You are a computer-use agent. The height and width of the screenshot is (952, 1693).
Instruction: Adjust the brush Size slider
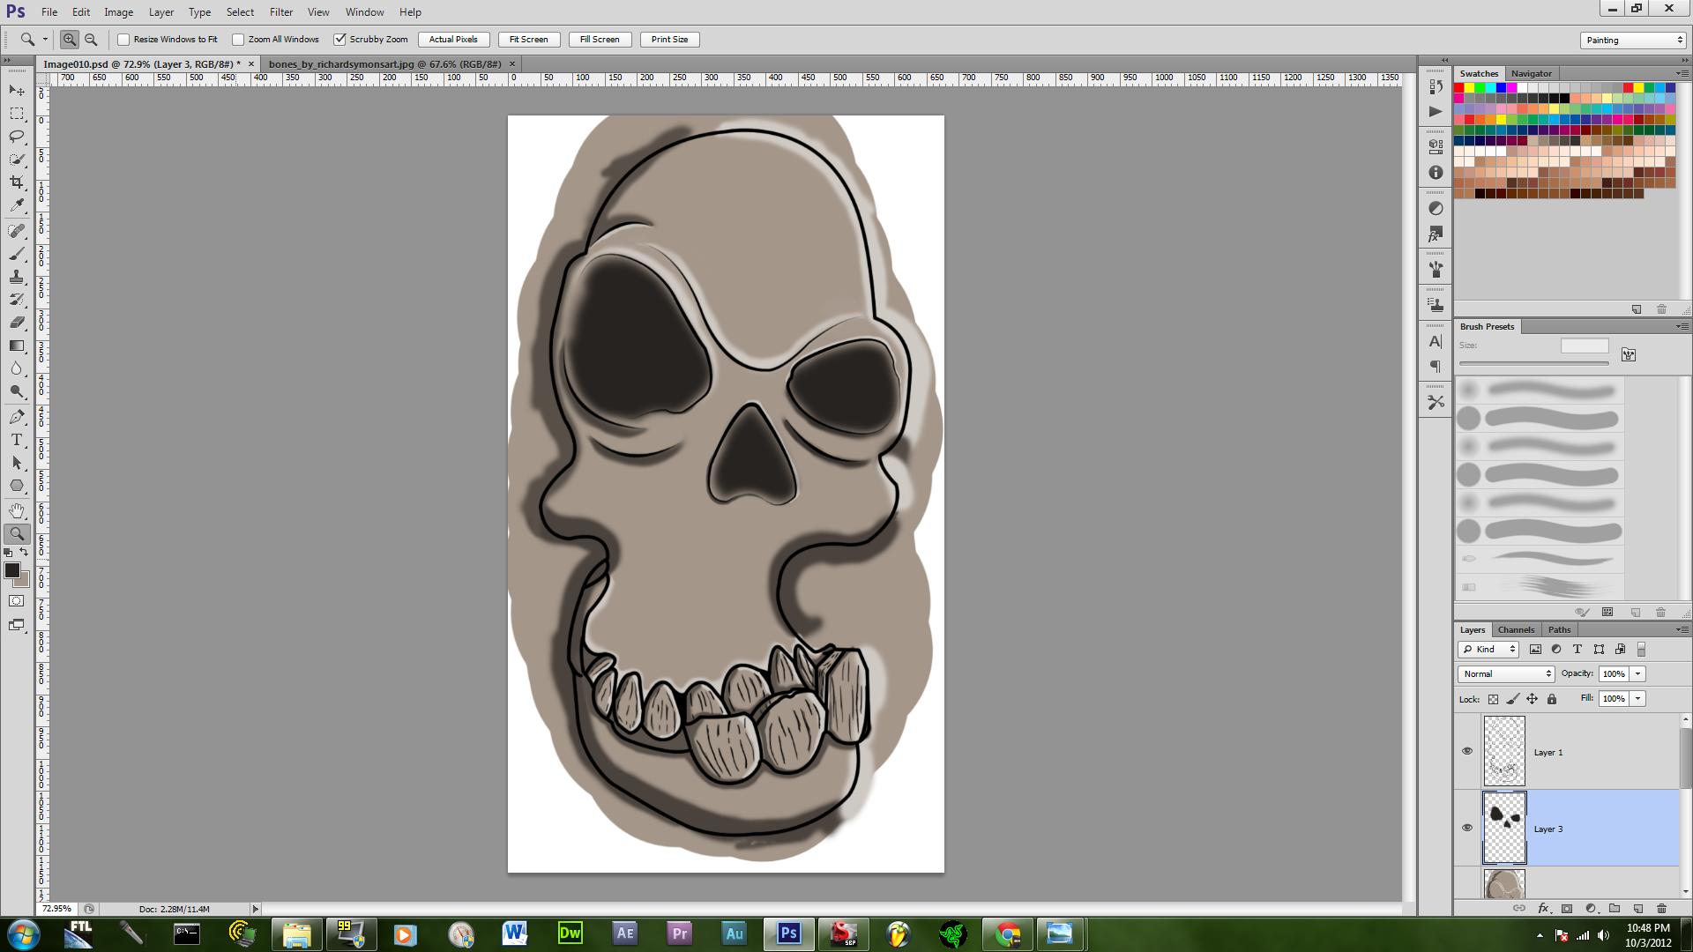click(x=1533, y=363)
